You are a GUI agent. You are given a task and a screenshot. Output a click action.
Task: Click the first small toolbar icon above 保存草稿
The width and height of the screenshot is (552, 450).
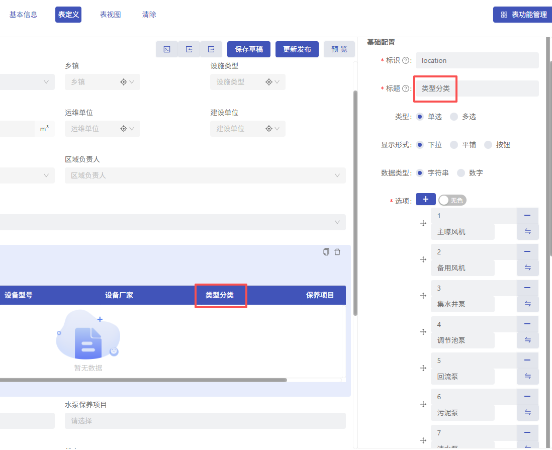coord(166,49)
